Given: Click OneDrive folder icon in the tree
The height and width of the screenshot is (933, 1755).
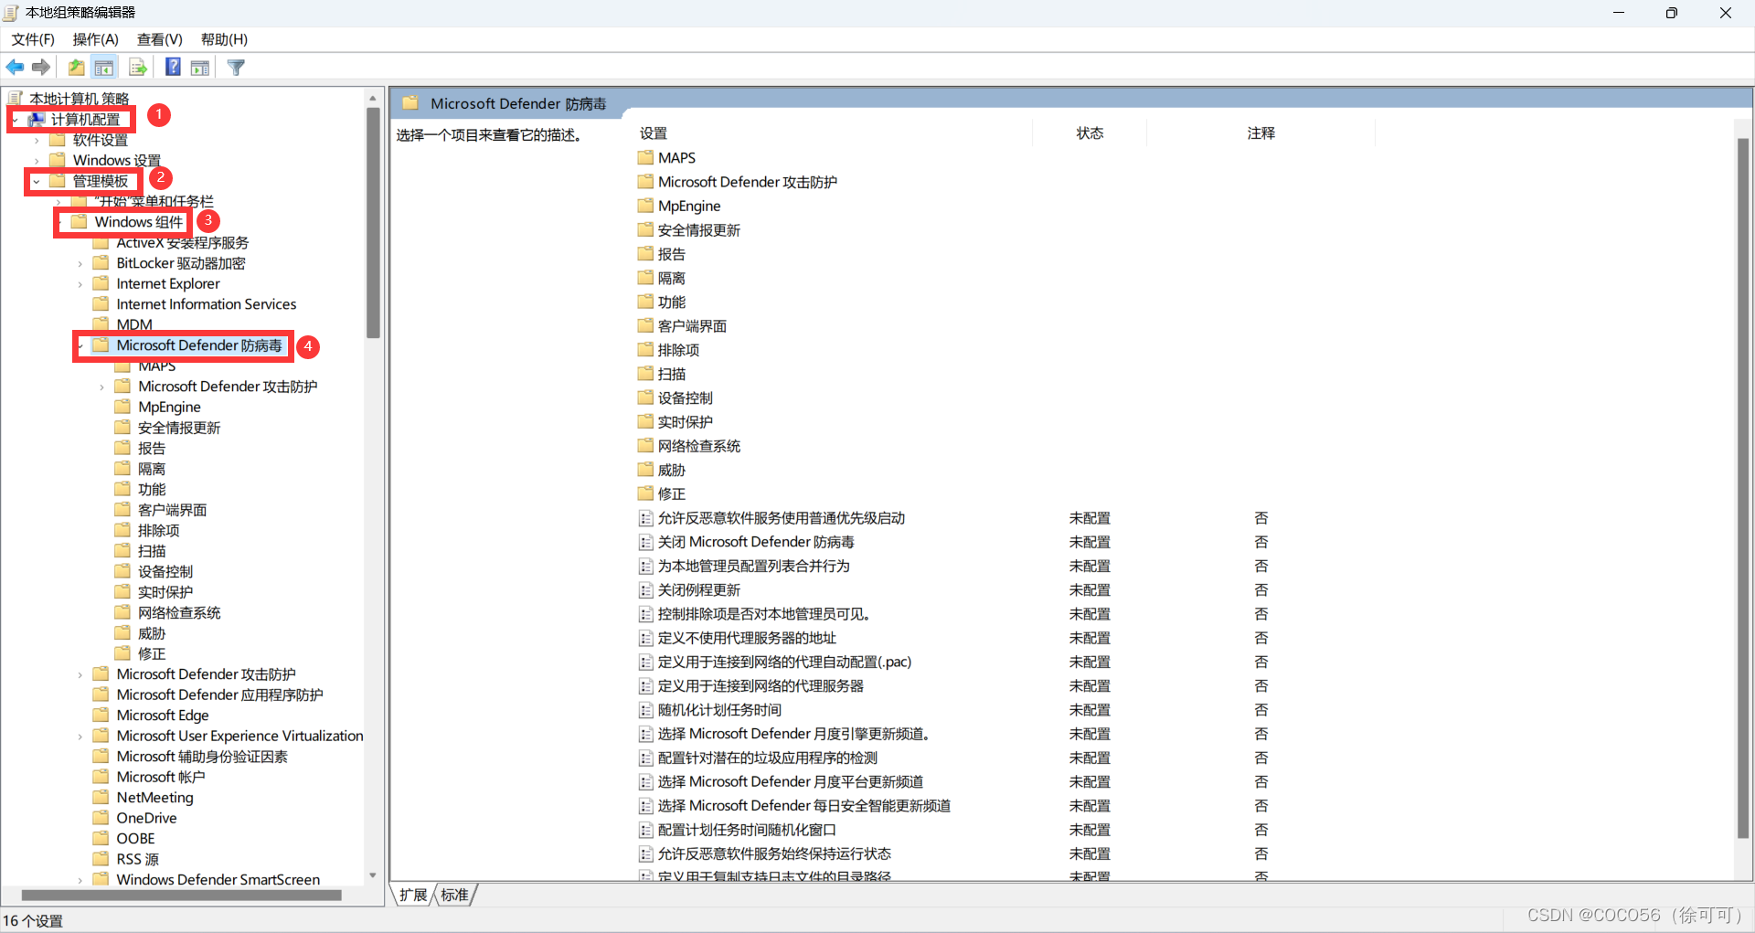Looking at the screenshot, I should 101,818.
